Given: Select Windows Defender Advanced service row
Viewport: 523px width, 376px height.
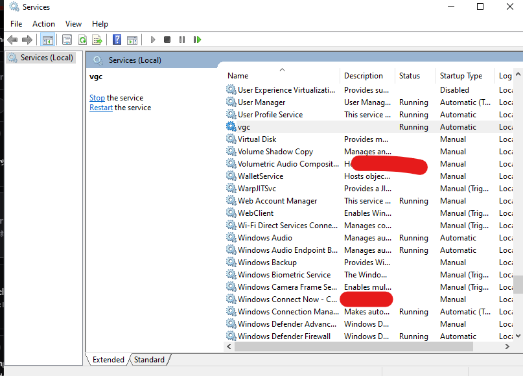Looking at the screenshot, I should click(369, 324).
